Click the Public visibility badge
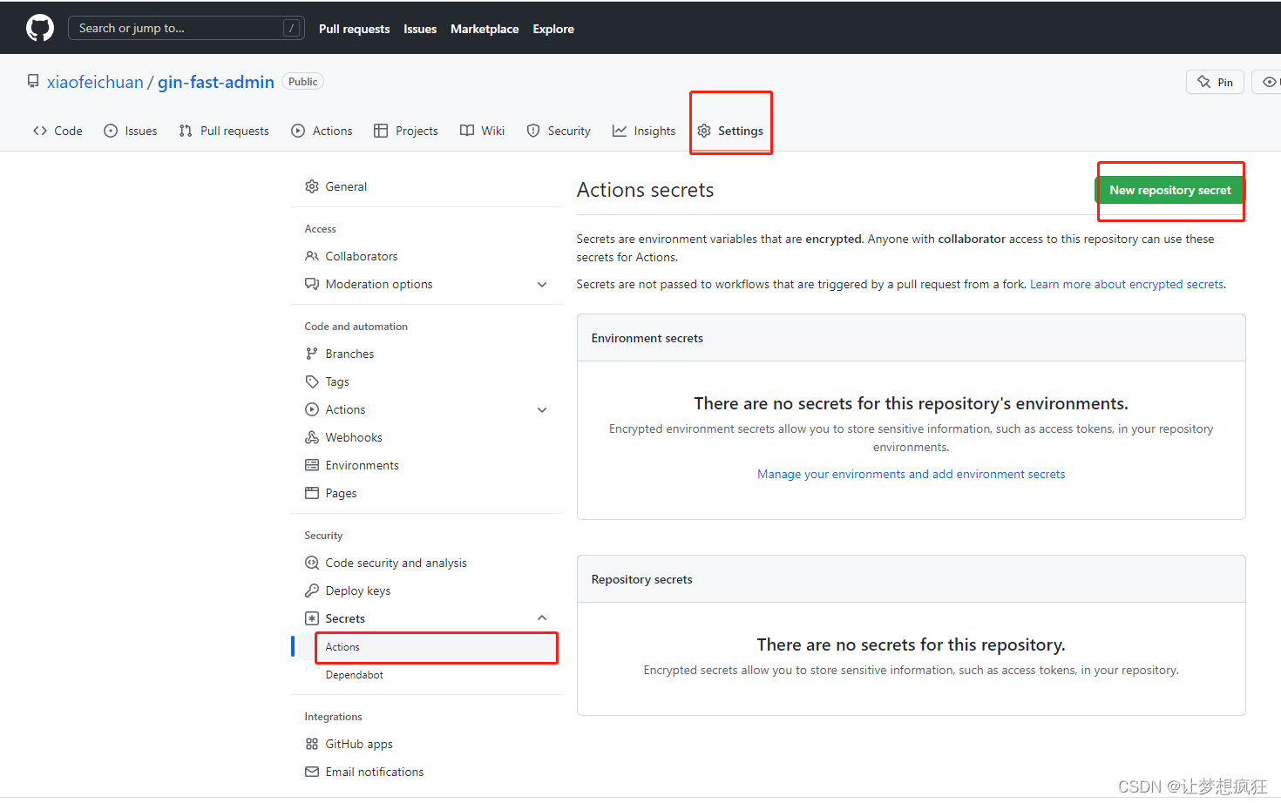Viewport: 1281px width, 803px height. pos(303,81)
